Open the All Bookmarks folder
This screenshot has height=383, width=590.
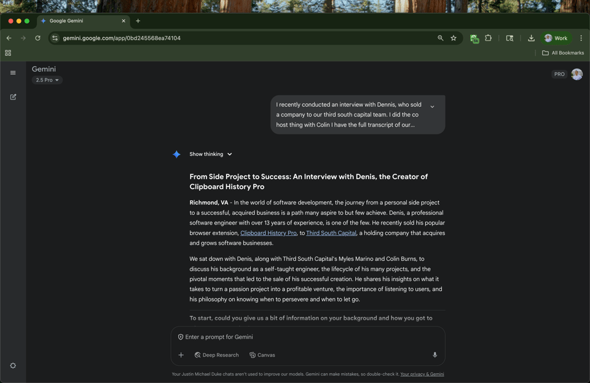point(563,53)
